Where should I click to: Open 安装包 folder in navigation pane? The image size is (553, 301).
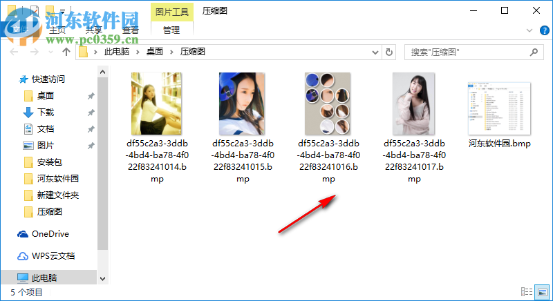pos(50,162)
